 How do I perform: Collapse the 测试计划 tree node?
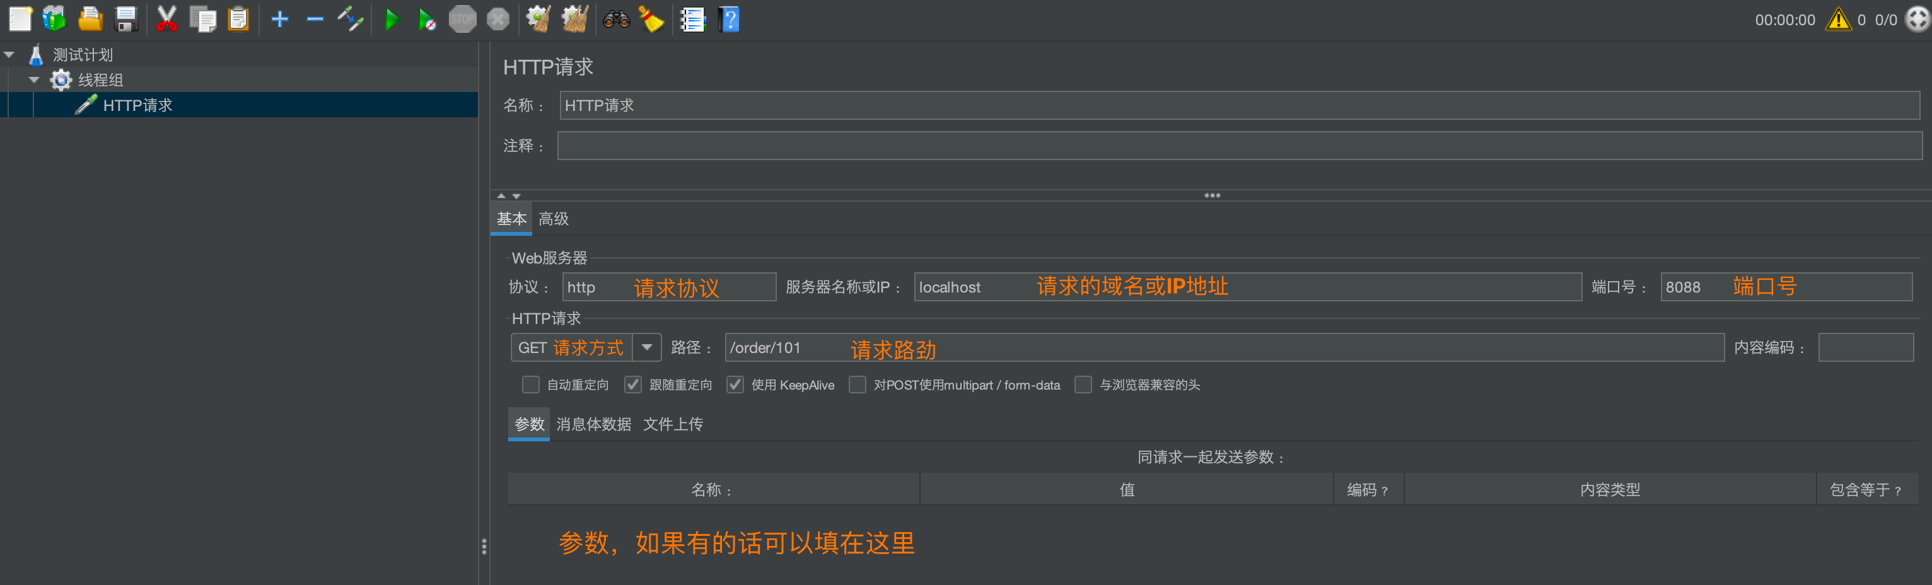9,55
